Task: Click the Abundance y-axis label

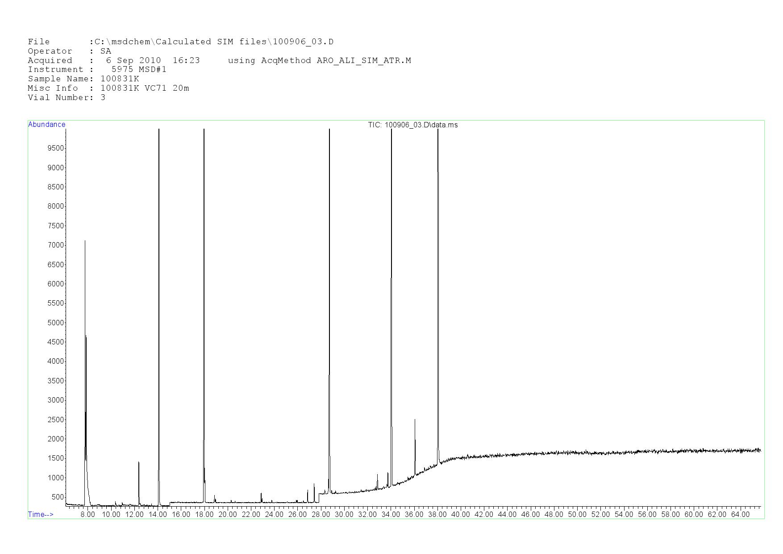Action: click(x=46, y=125)
